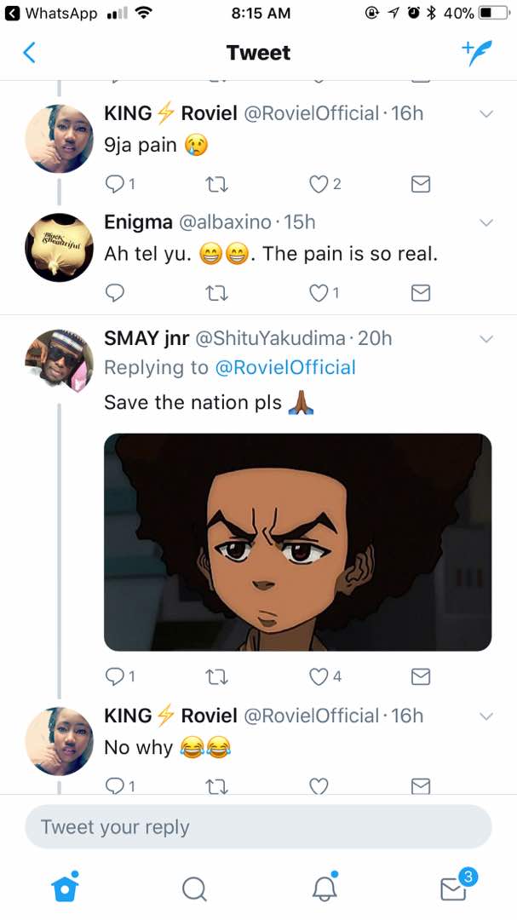
Task: Share "Save the nation pls" via message
Action: [421, 676]
